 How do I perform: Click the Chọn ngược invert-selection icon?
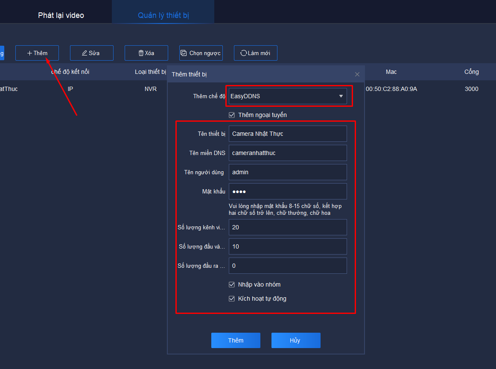point(184,53)
